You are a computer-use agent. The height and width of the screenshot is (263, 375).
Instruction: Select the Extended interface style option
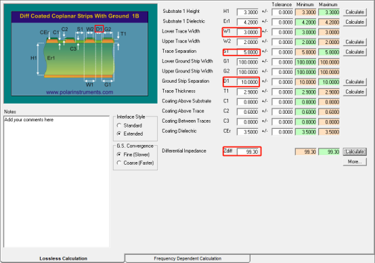[119, 134]
